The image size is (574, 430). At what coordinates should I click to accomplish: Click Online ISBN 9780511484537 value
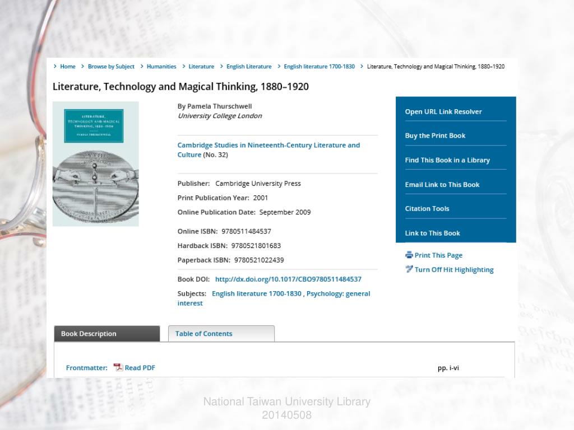246,231
